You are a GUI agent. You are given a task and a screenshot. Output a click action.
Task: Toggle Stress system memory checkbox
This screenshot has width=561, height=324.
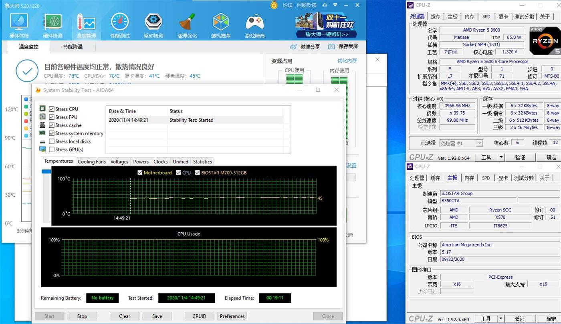(52, 133)
